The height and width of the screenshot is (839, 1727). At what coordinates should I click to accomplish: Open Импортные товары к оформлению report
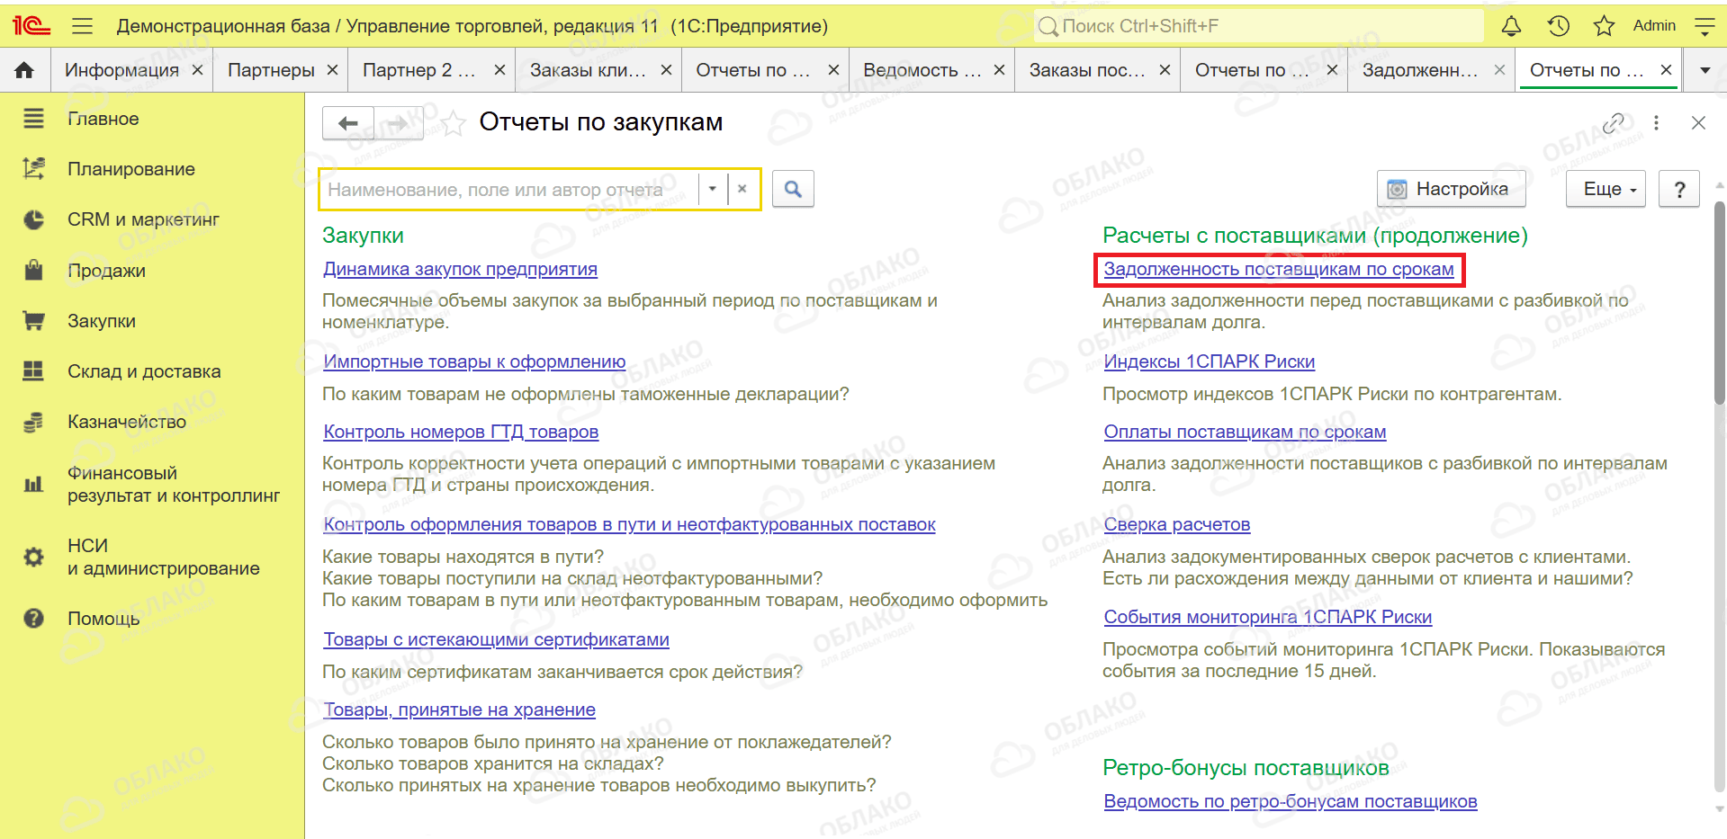click(x=474, y=361)
